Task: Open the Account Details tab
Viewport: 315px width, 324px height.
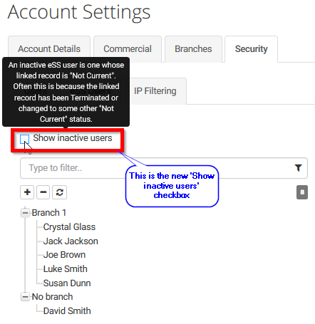Action: tap(49, 49)
